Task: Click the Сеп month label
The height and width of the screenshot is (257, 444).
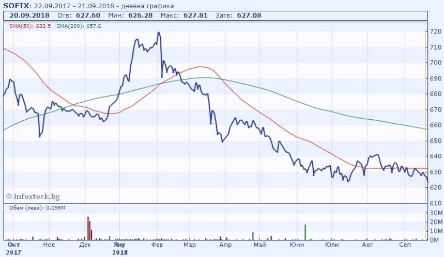Action: (x=405, y=245)
